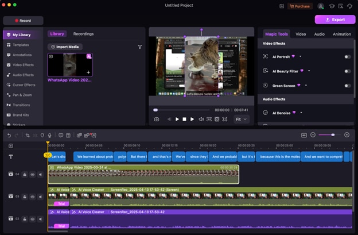Enable the Green Screen toggle

(x=348, y=86)
